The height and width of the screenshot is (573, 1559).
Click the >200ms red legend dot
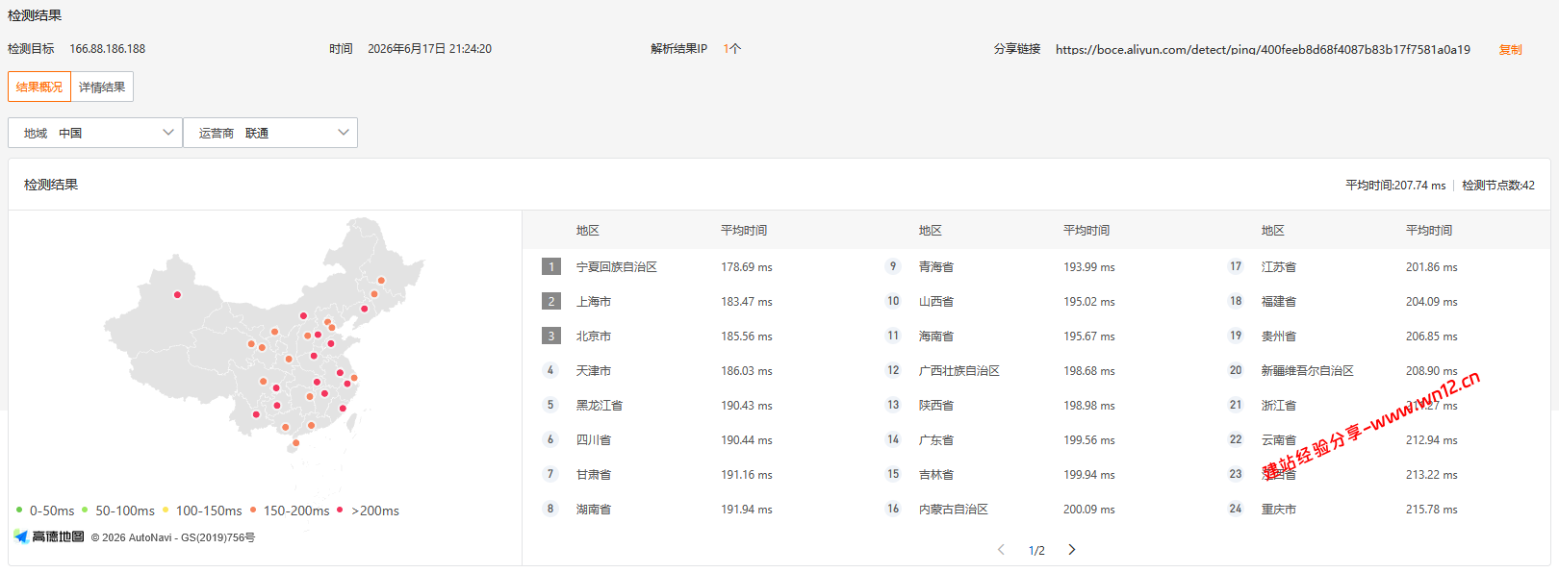(x=340, y=510)
